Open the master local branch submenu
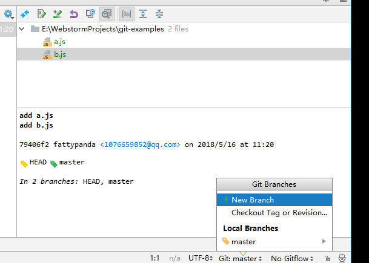Image resolution: width=369 pixels, height=263 pixels. coord(274,242)
